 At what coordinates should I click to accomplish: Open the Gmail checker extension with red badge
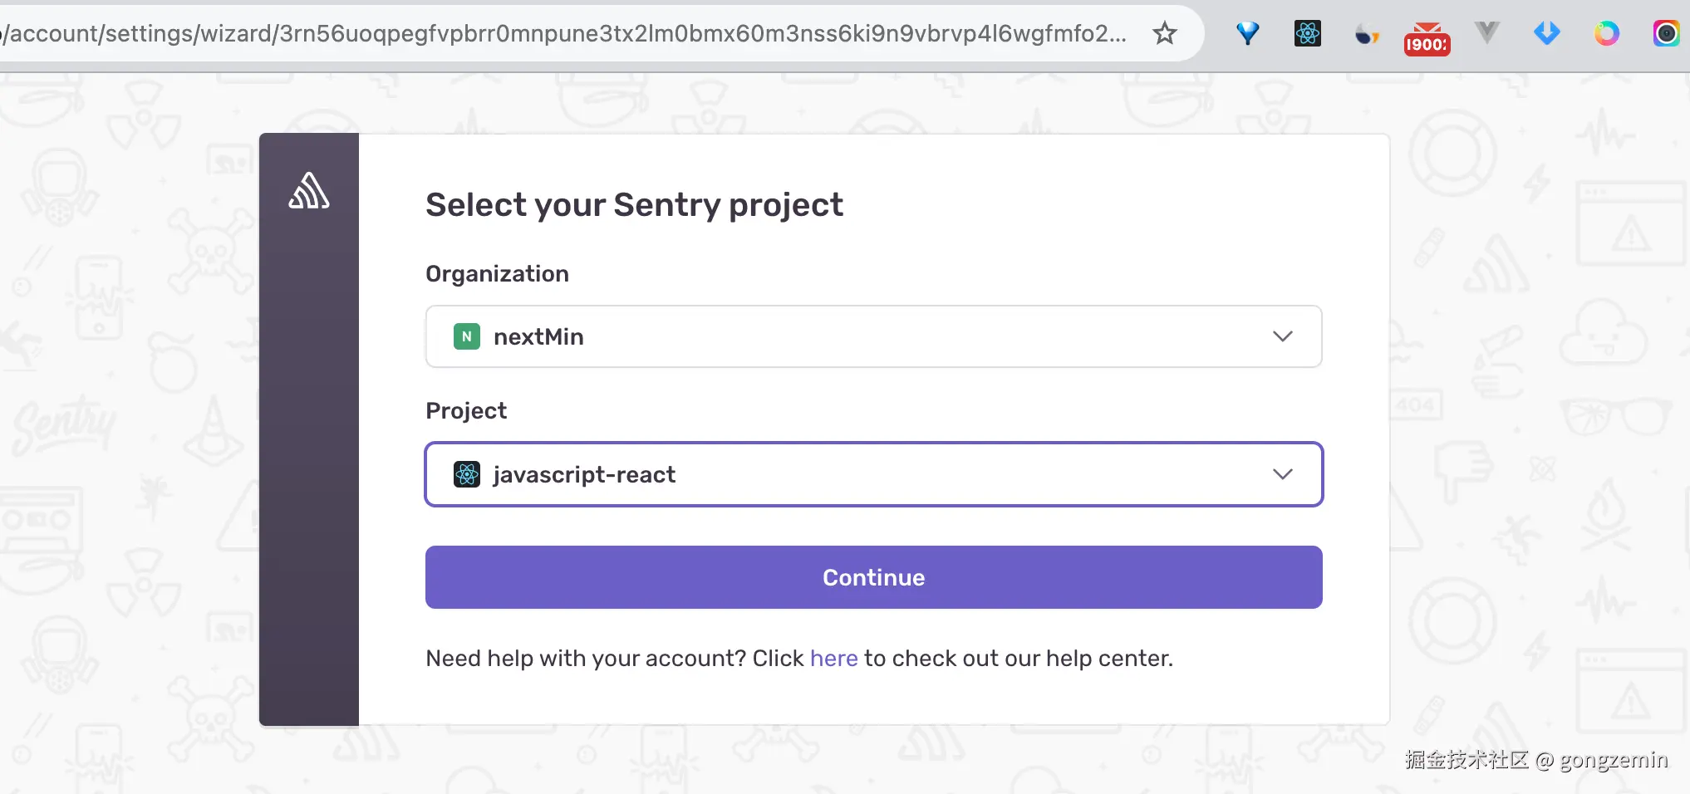click(1427, 38)
